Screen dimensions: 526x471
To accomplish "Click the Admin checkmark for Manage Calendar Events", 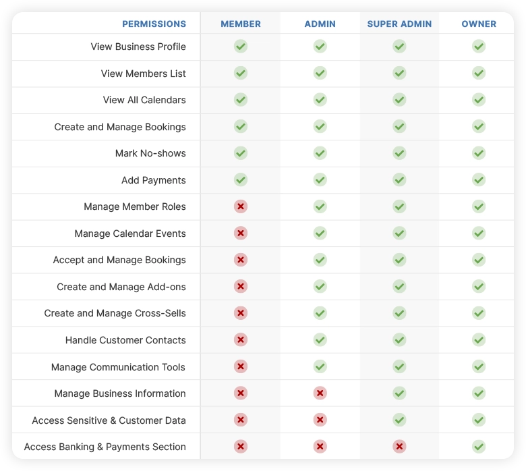I will [x=320, y=233].
